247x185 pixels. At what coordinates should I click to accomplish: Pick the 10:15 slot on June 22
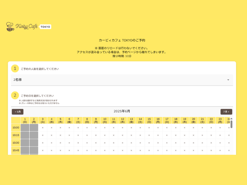211,135
